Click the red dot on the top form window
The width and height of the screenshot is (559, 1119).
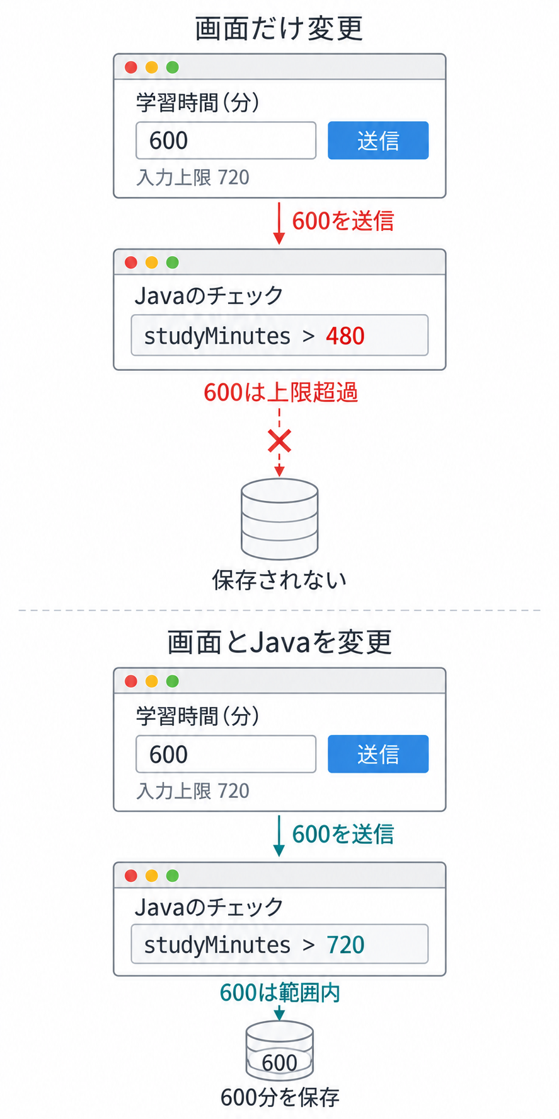coord(131,67)
